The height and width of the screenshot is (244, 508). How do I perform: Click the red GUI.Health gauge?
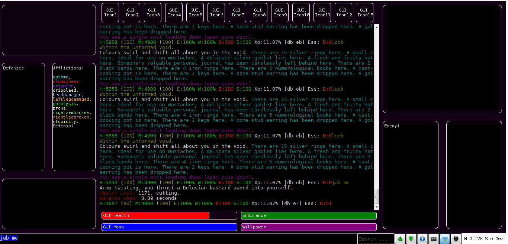pyautogui.click(x=169, y=215)
